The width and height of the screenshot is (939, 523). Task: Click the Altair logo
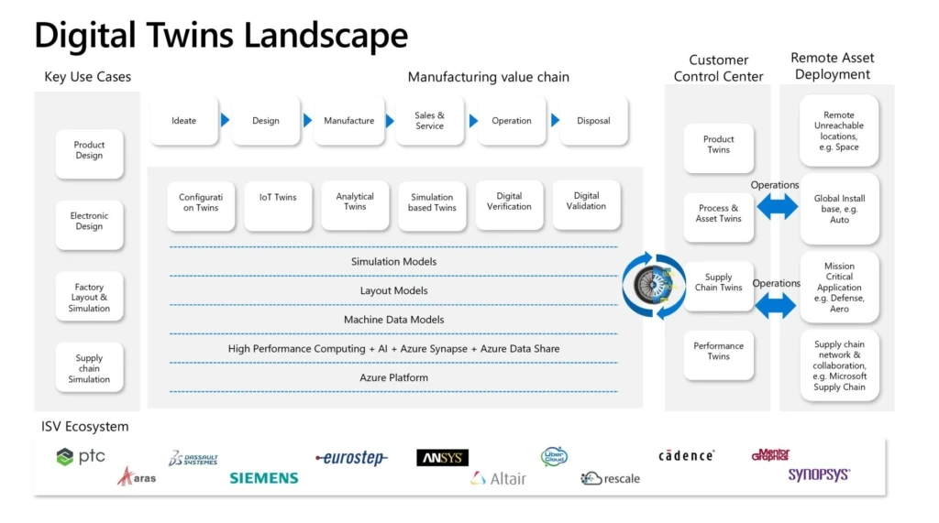pos(498,478)
